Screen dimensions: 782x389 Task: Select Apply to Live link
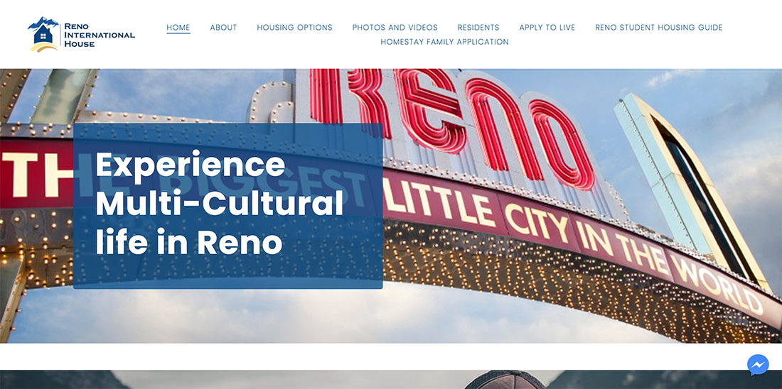pyautogui.click(x=547, y=28)
